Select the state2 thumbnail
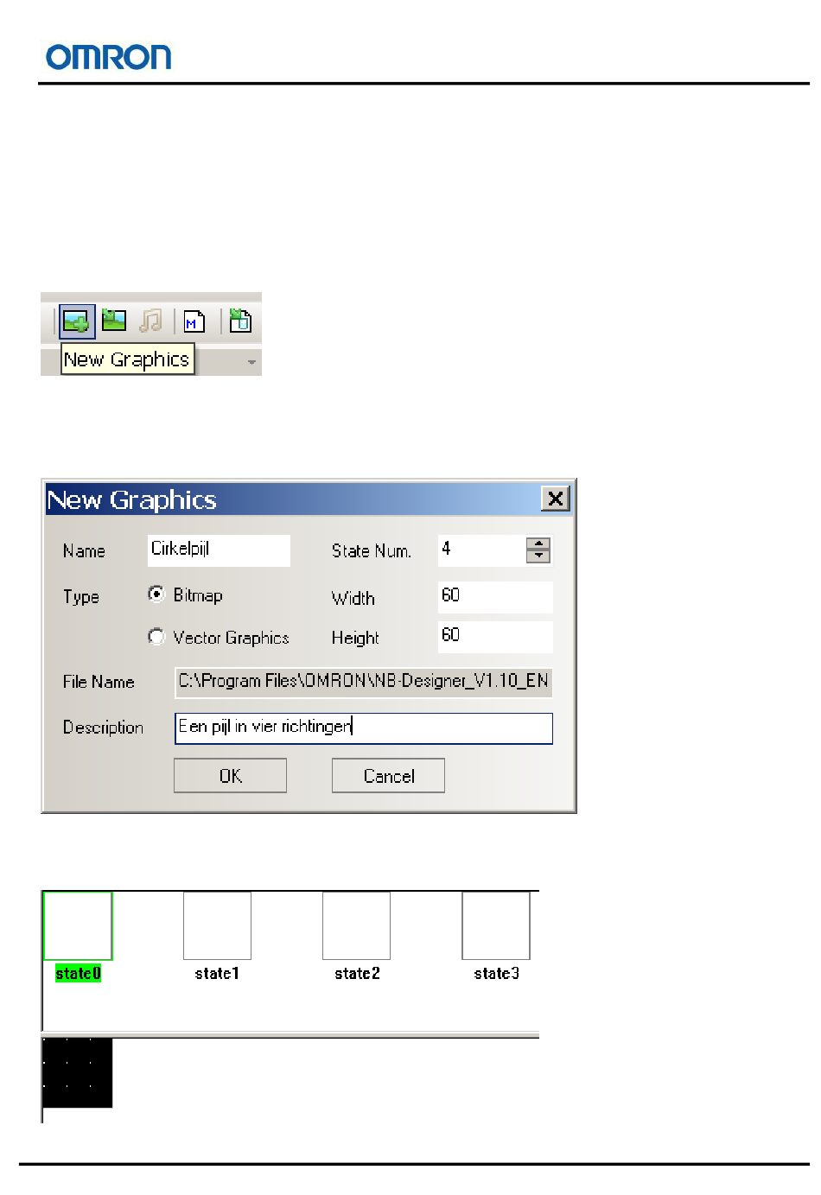The image size is (821, 1195). [356, 926]
